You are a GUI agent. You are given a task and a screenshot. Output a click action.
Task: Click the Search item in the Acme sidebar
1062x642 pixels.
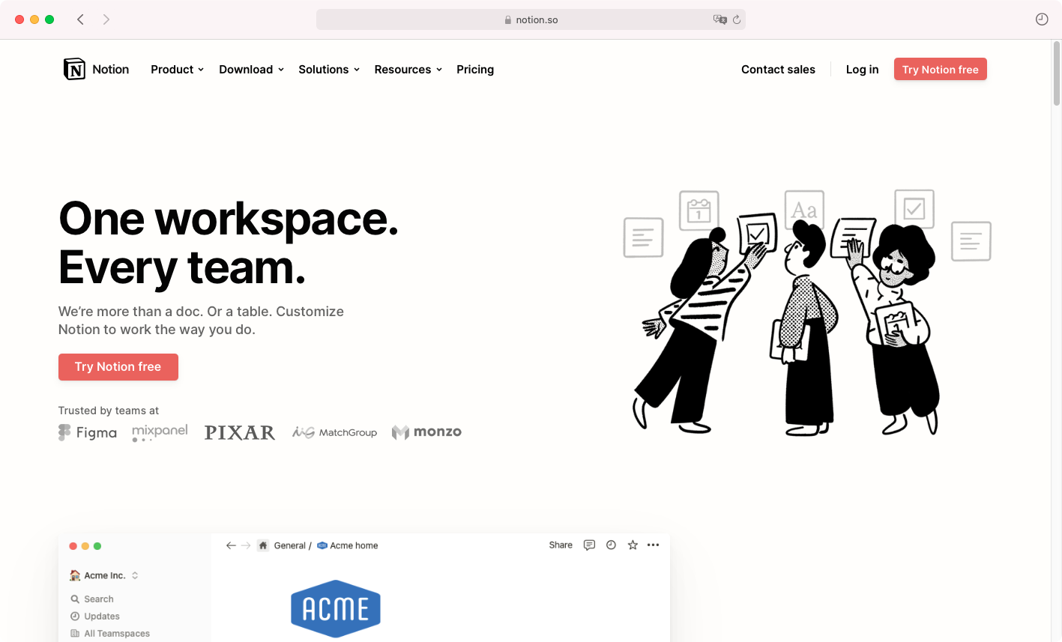pos(91,599)
